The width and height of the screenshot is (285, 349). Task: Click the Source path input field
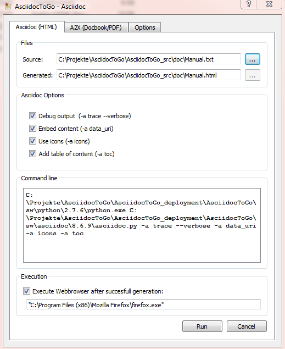148,59
